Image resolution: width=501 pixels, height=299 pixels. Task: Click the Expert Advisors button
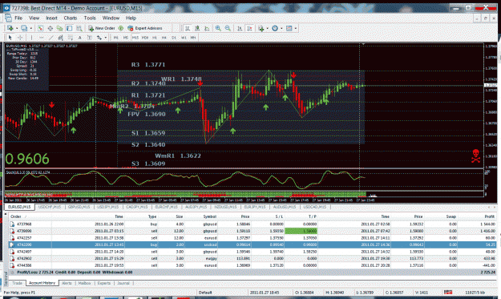(145, 28)
